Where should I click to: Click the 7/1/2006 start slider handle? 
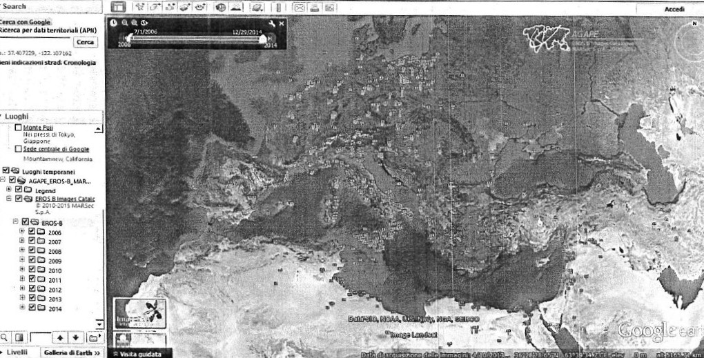130,38
